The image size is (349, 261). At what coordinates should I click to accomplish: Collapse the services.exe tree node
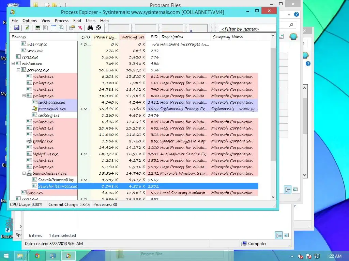pyautogui.click(x=18, y=70)
